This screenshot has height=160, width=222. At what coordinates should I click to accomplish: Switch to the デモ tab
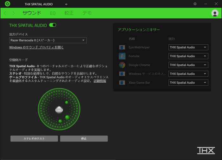pos(87,13)
